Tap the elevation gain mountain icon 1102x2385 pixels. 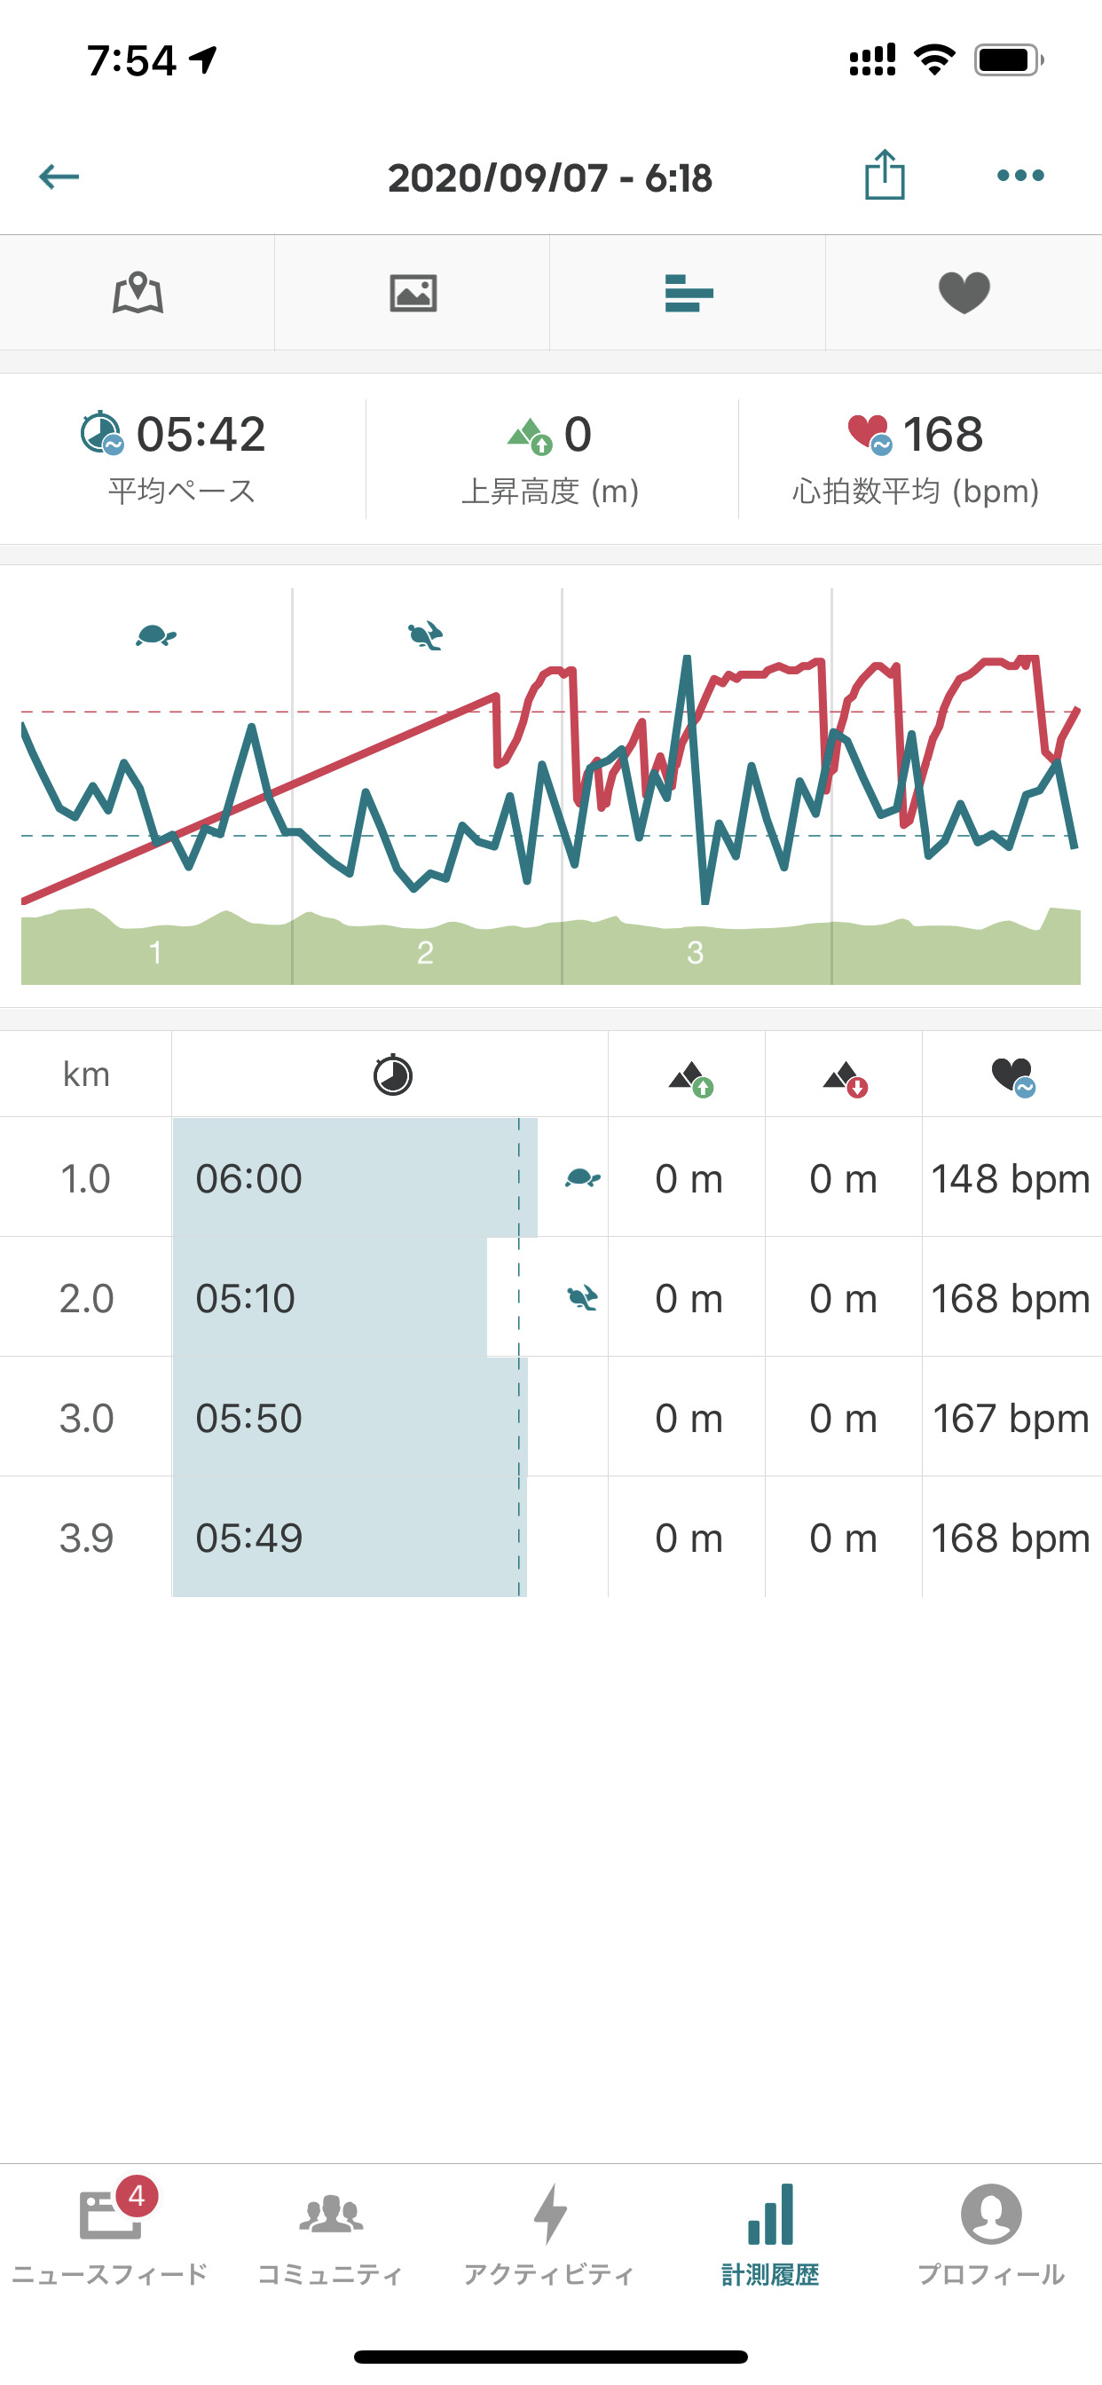pyautogui.click(x=530, y=435)
